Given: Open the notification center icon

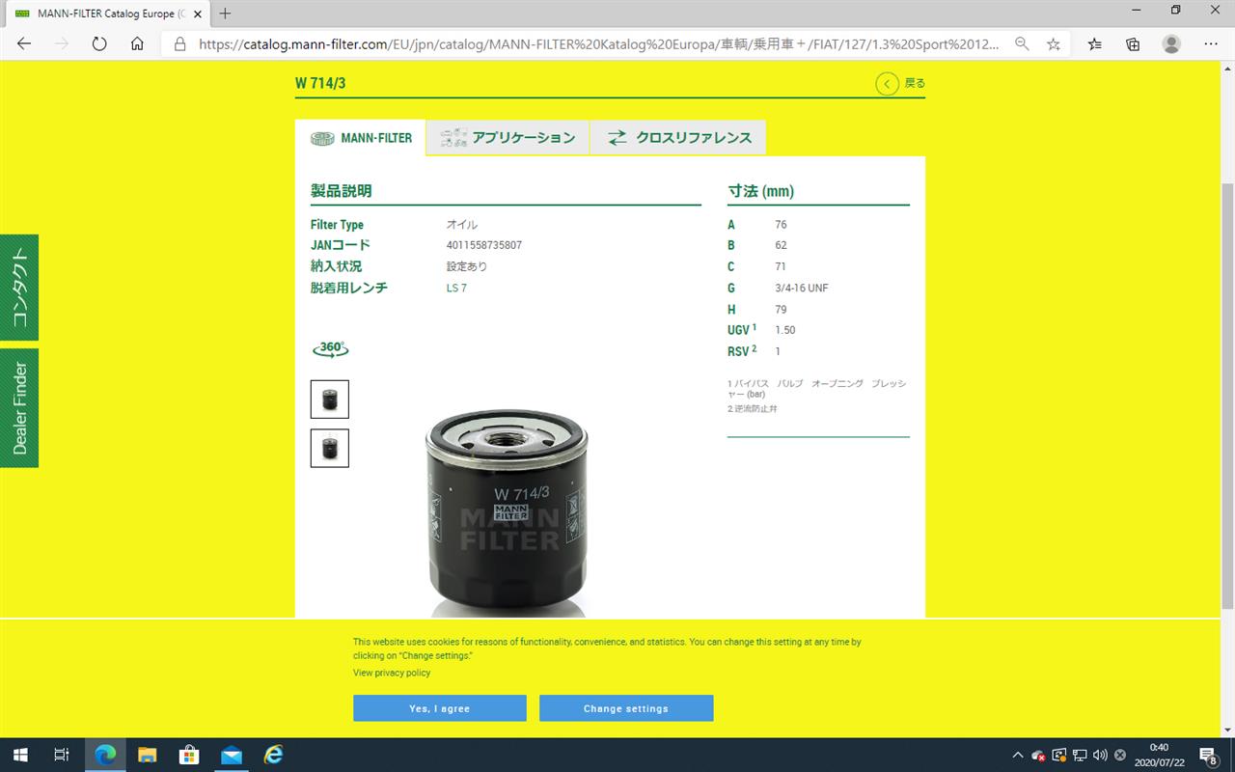Looking at the screenshot, I should coord(1208,755).
